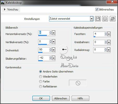Screen dimensions: 118x104
Task: Click the Abbrechen button
Action: 61,98
